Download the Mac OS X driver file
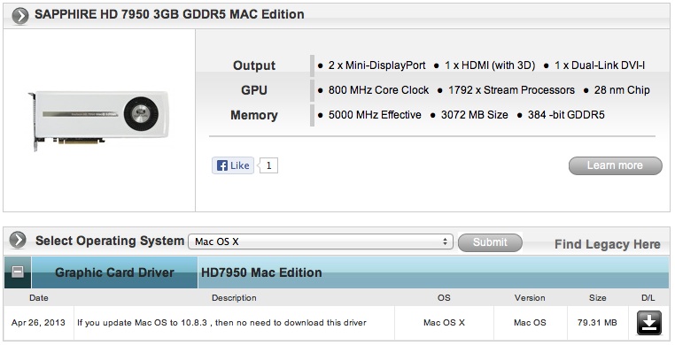 pos(648,323)
